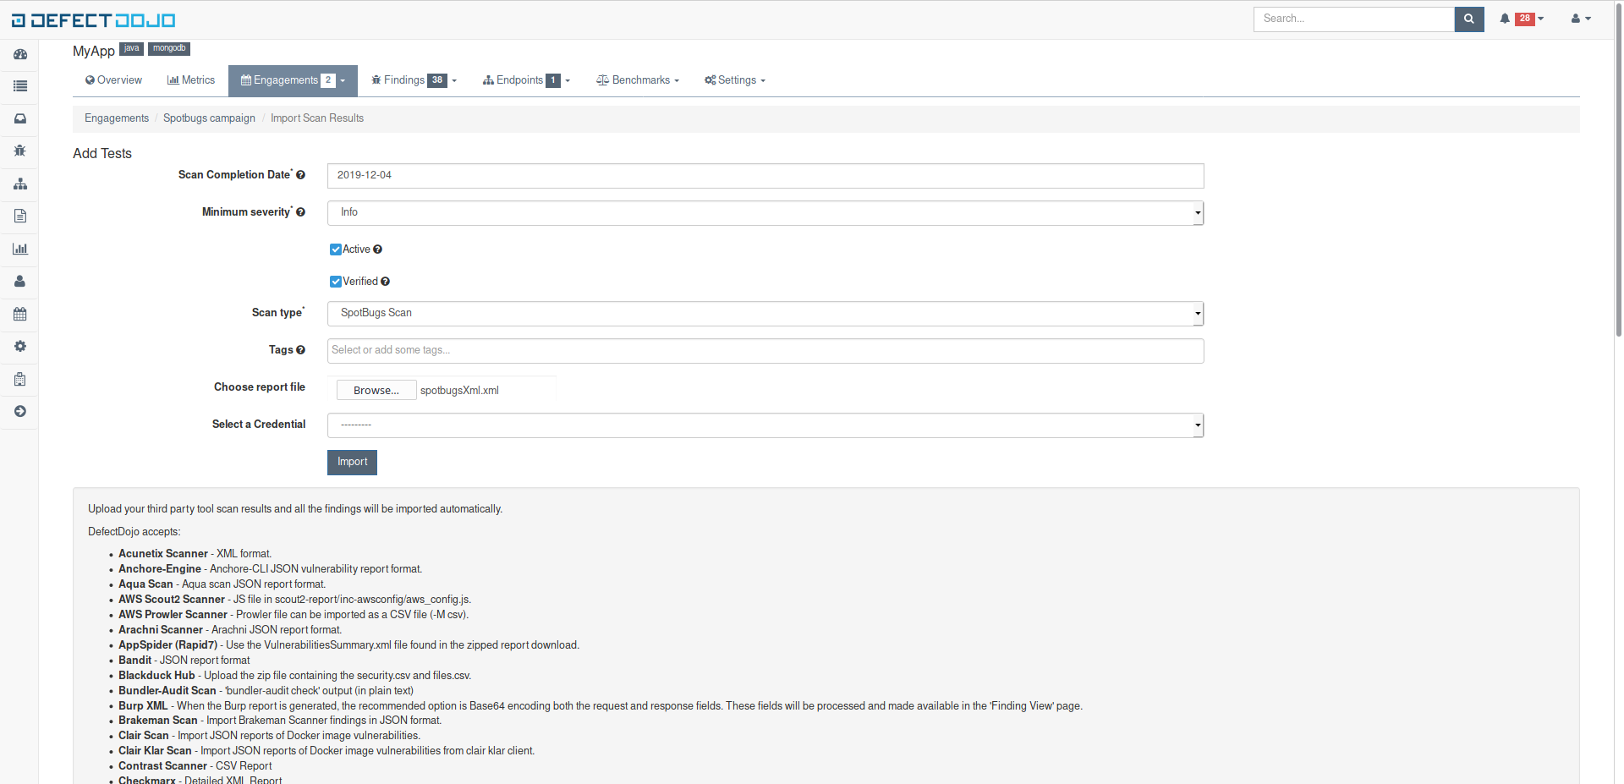The image size is (1624, 784).
Task: Click the Tags input field
Action: (x=765, y=351)
